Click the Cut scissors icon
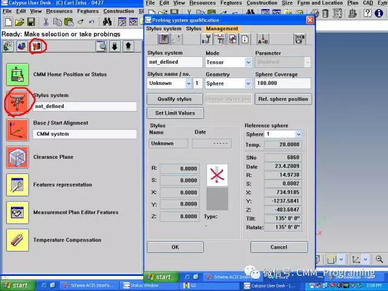Viewport: 388px width, 291px height. pyautogui.click(x=46, y=22)
